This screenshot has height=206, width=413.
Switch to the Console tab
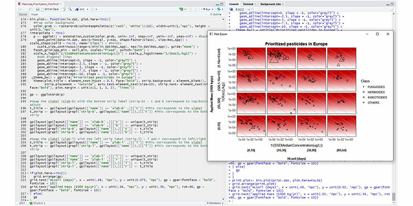click(234, 4)
